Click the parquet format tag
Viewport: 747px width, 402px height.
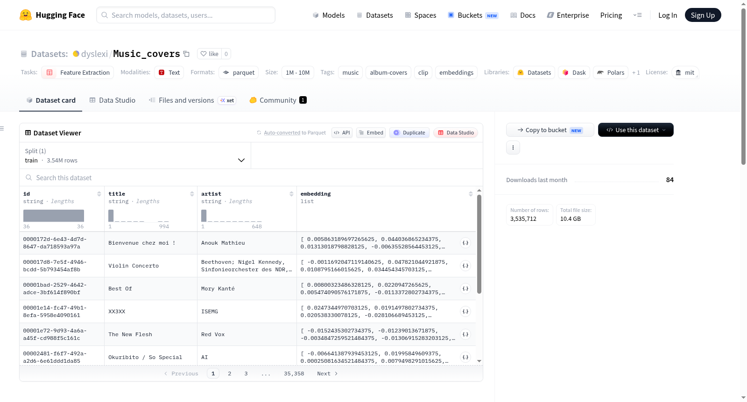pyautogui.click(x=239, y=72)
